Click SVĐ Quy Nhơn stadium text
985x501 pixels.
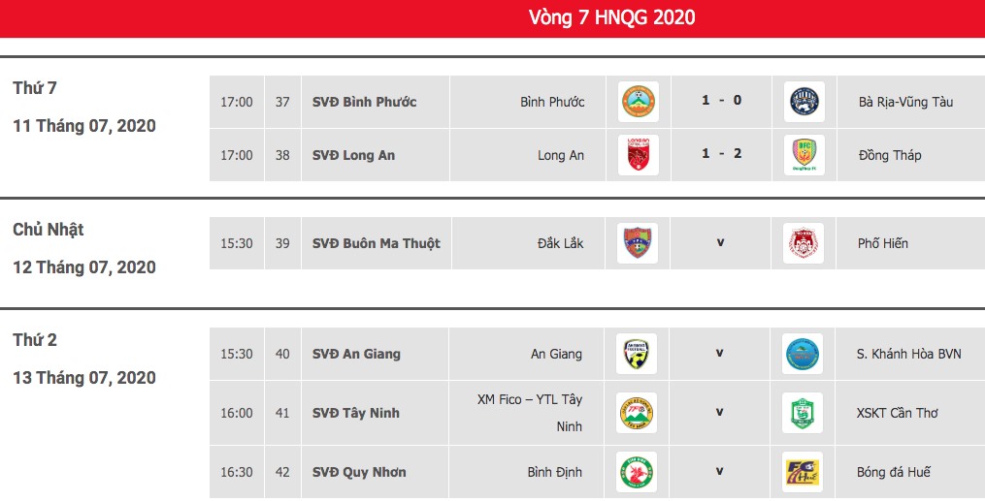pyautogui.click(x=359, y=472)
